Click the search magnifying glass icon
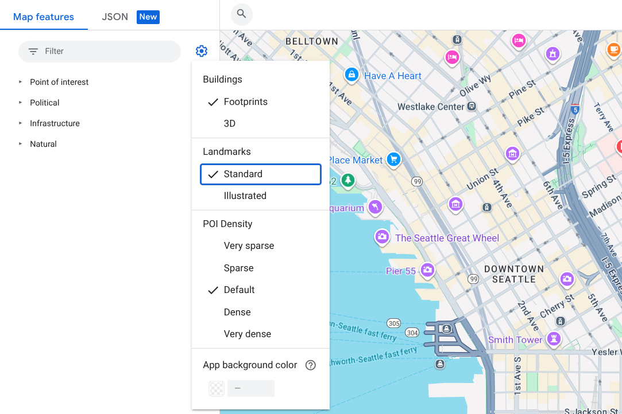 point(241,14)
